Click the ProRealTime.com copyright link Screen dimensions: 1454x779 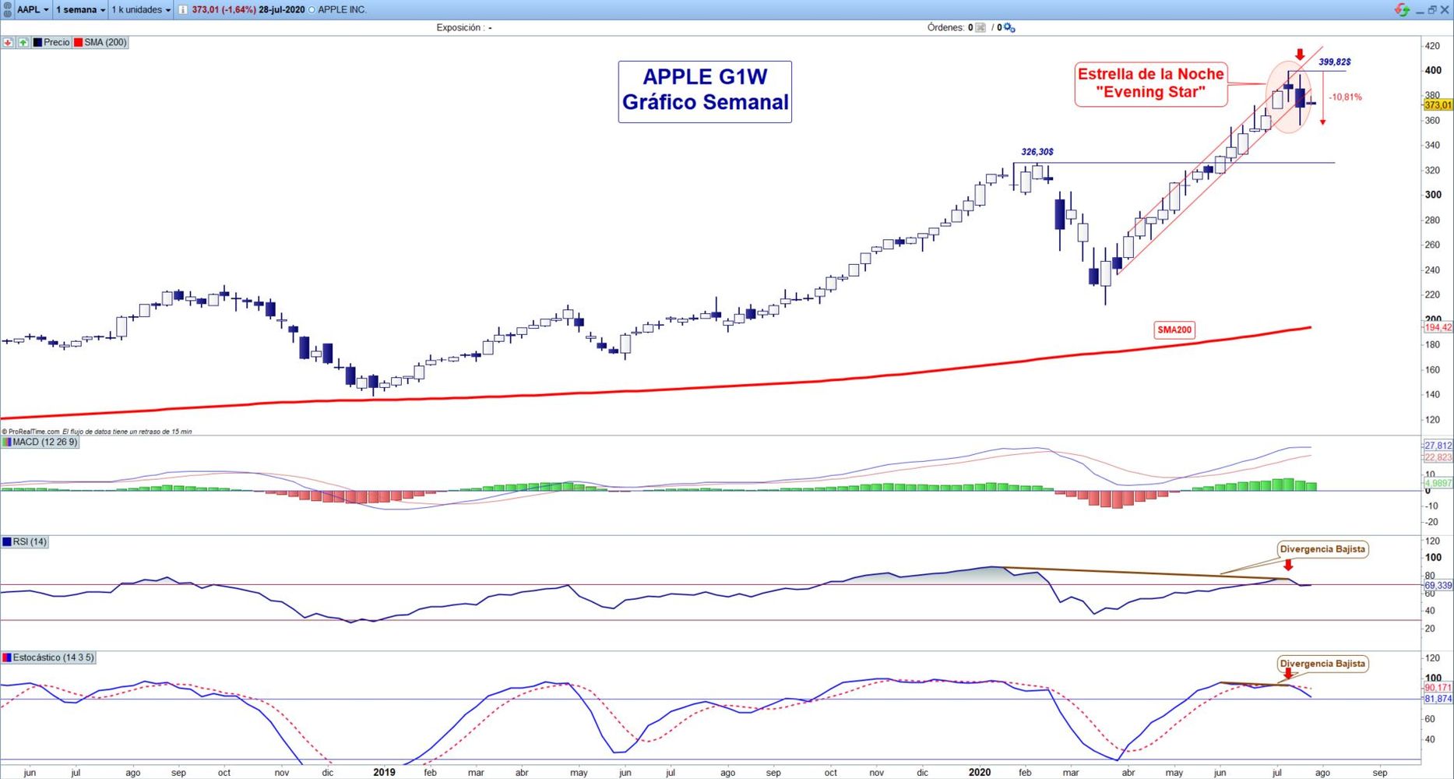(31, 432)
